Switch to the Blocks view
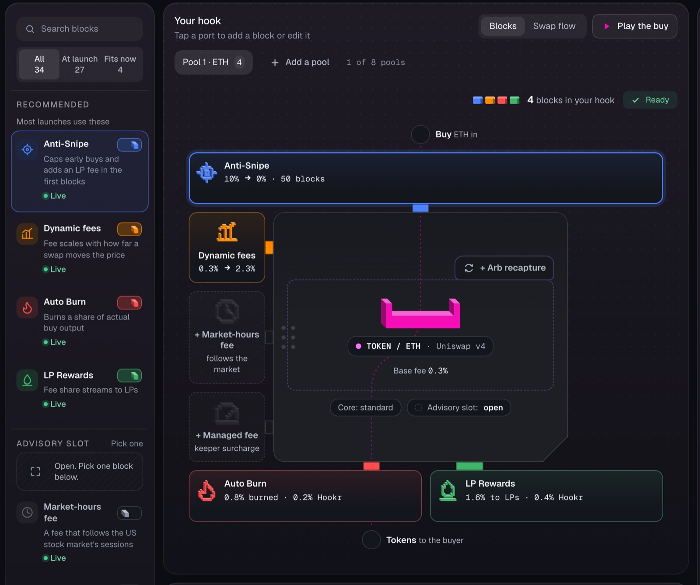The height and width of the screenshot is (585, 700). coord(503,26)
